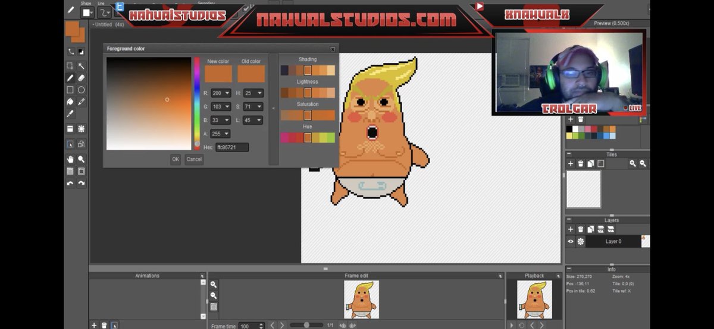The width and height of the screenshot is (714, 329).
Task: Click the Redo arrow icon
Action: (x=82, y=184)
